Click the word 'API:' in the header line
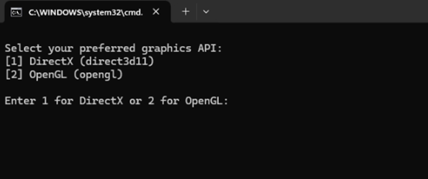The width and height of the screenshot is (428, 179). [x=211, y=48]
